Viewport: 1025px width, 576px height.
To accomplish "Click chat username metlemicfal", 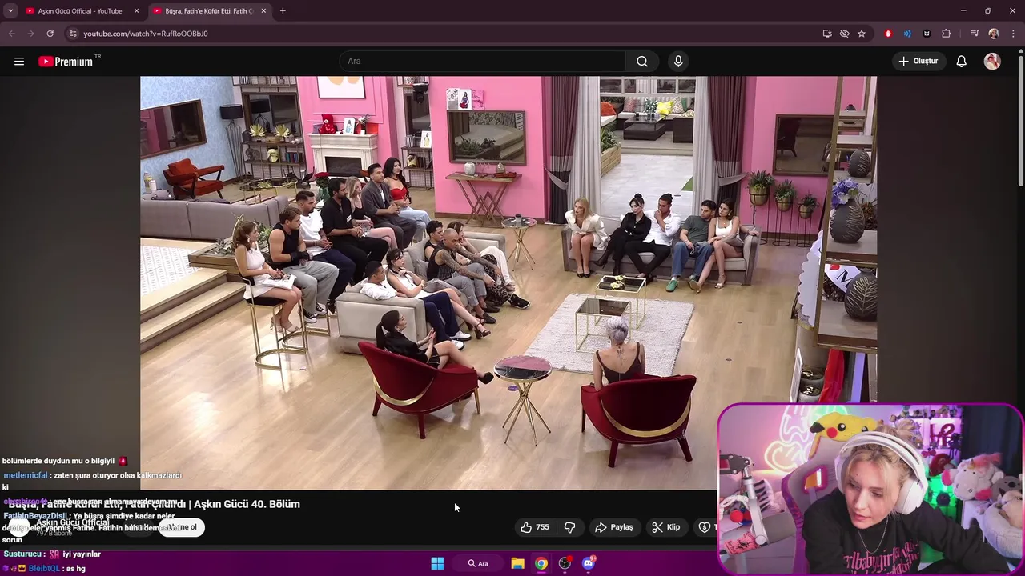I will tap(26, 475).
